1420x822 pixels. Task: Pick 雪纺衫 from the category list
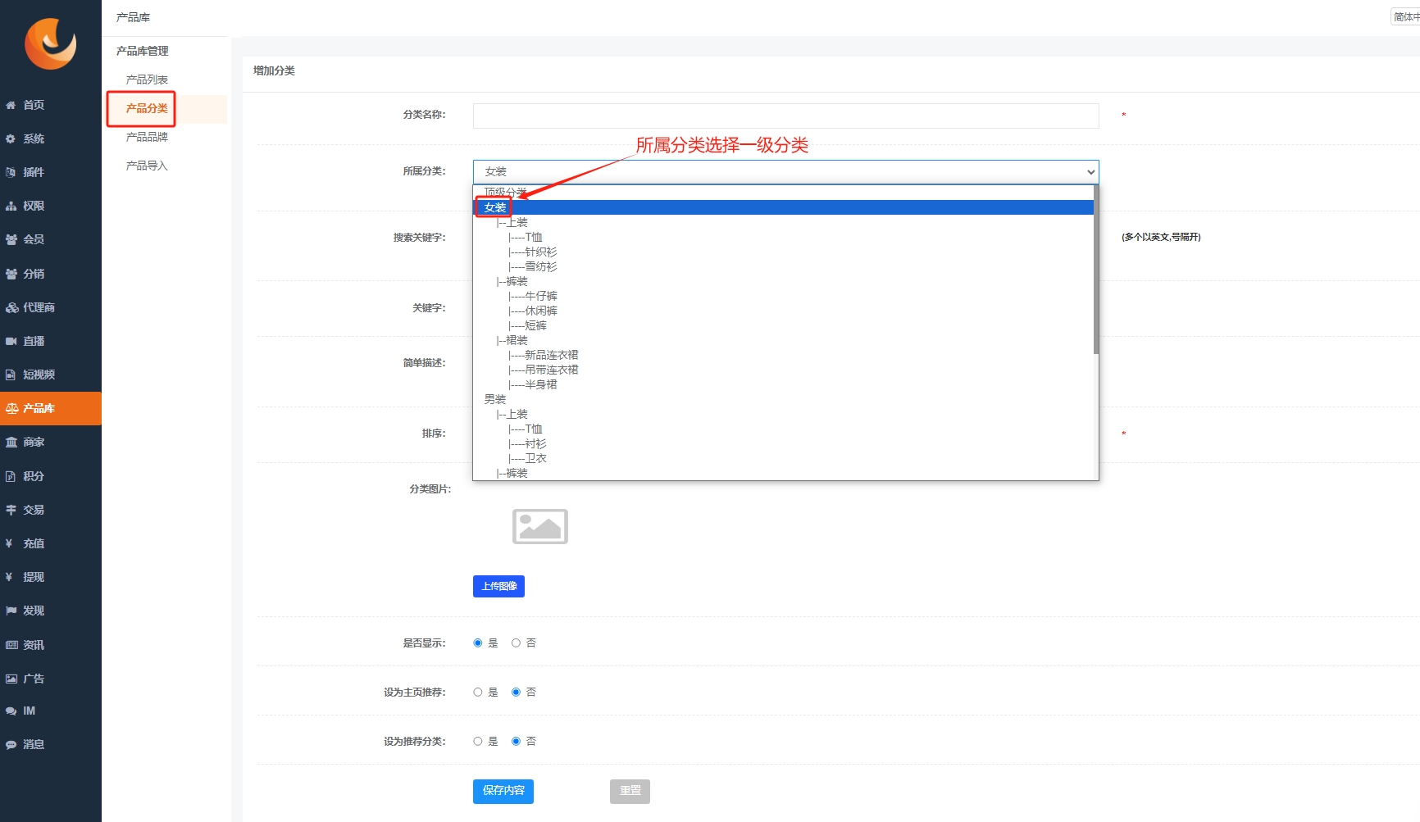(x=783, y=266)
